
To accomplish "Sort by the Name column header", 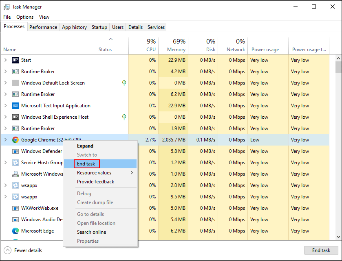I will 49,46.
